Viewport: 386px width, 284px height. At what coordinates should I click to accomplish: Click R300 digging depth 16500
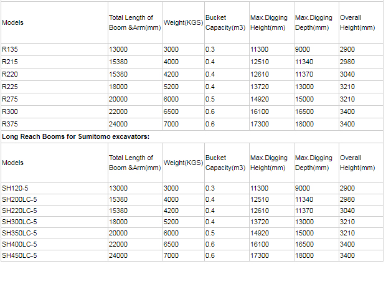click(x=304, y=111)
